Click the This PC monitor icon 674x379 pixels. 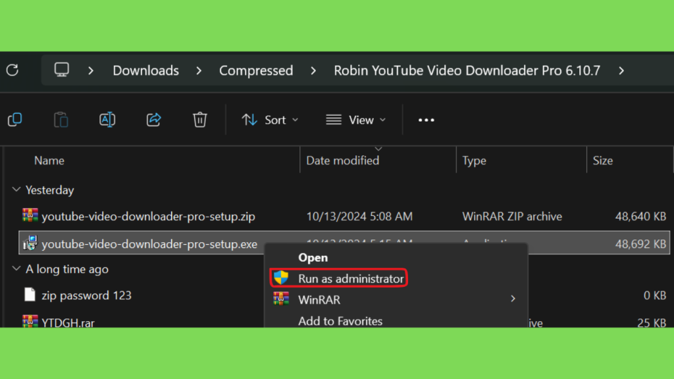(61, 70)
